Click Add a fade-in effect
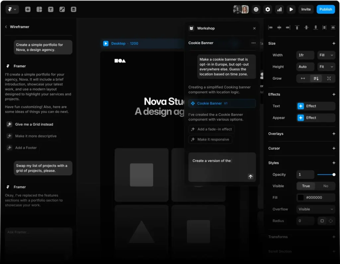340x264 pixels. pos(212,129)
